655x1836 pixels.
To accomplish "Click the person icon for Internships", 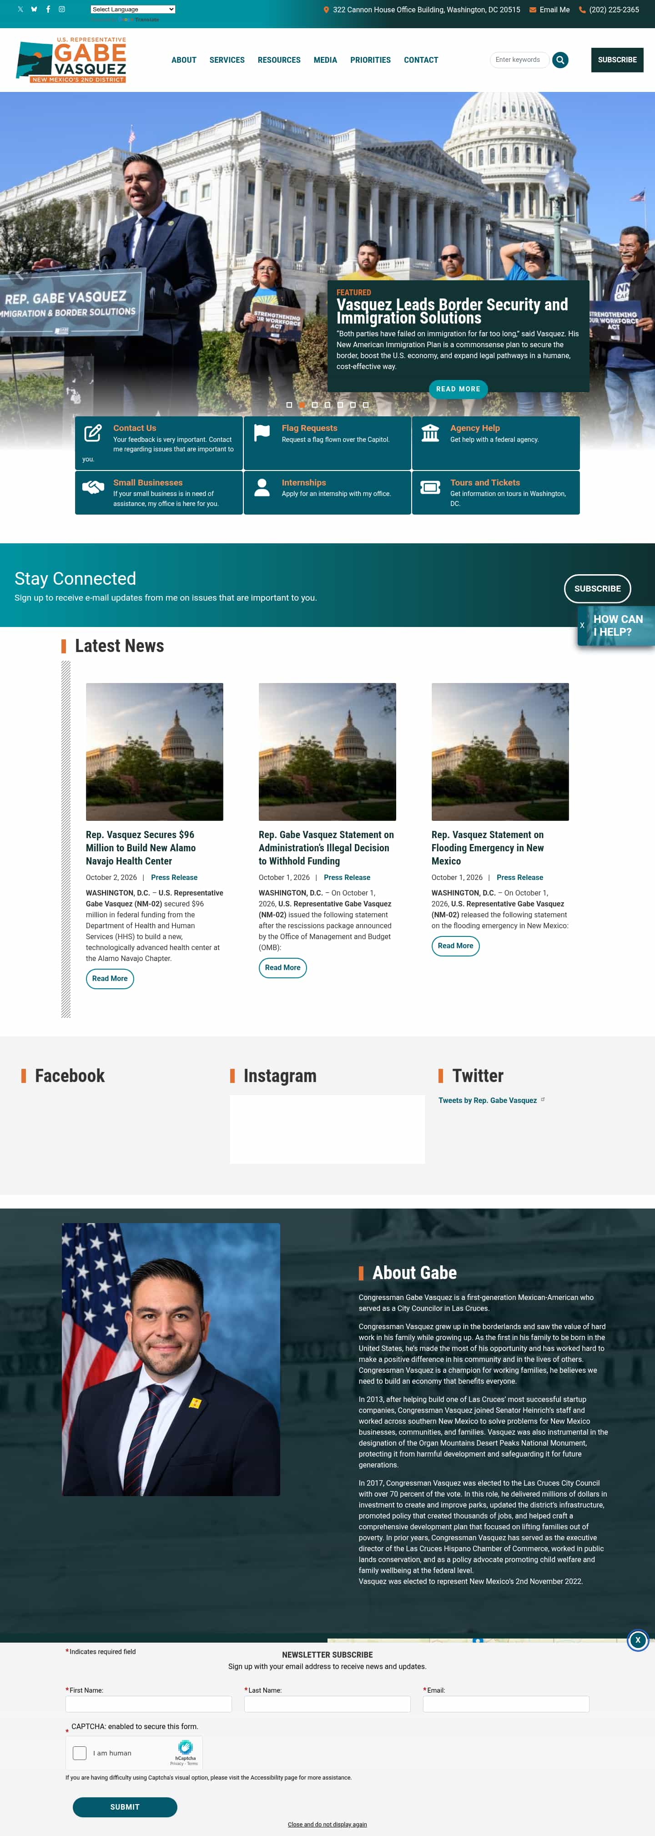I will (262, 487).
